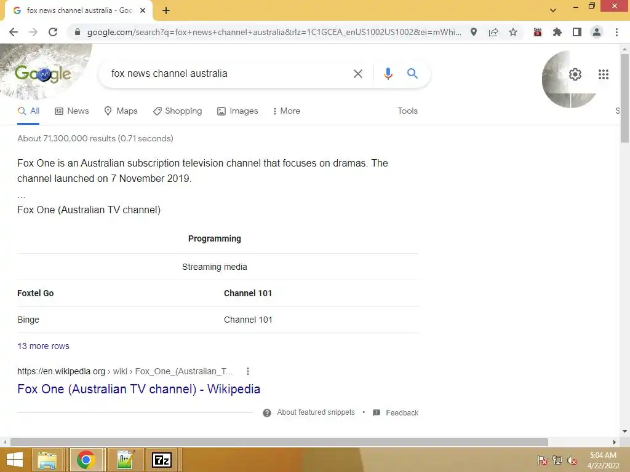Click the horizontal scrollbar track

pos(581,442)
